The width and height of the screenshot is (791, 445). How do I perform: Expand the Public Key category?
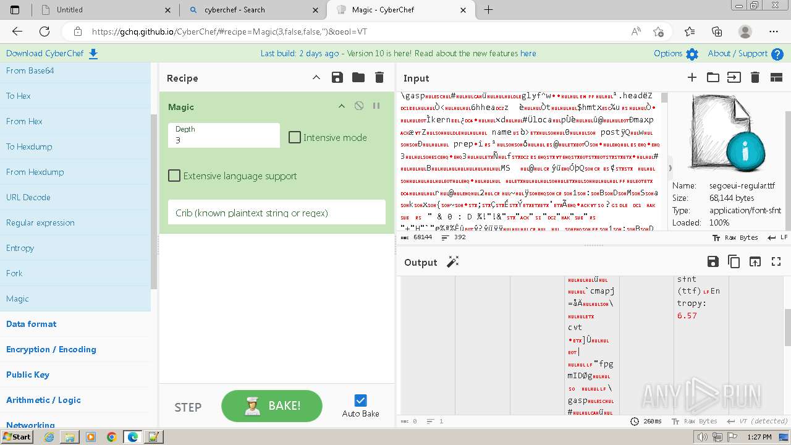pos(75,375)
